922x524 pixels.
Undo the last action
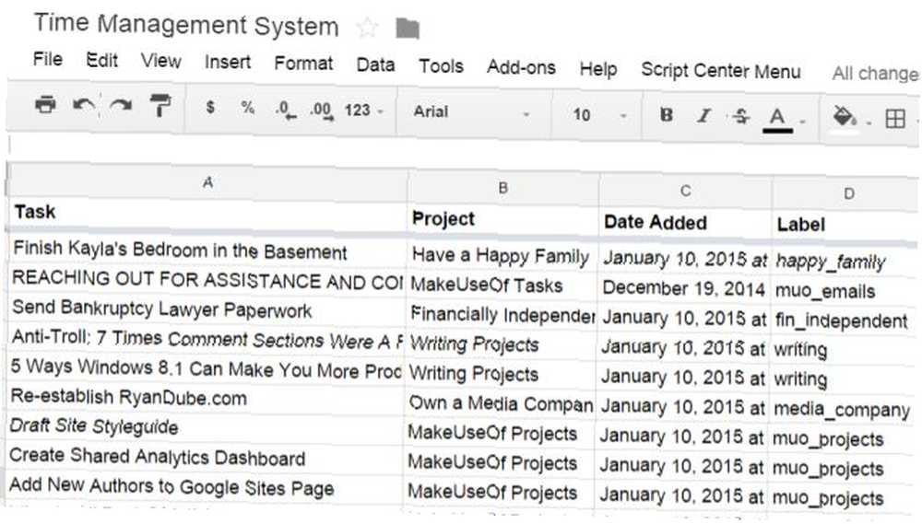pyautogui.click(x=84, y=106)
